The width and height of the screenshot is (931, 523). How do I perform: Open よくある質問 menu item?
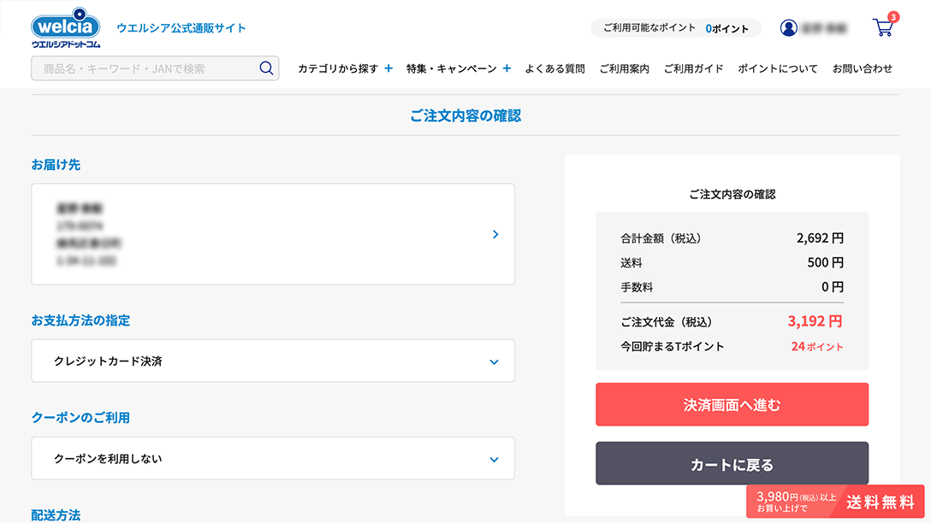554,68
